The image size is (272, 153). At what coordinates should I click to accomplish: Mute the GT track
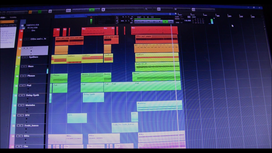(24, 48)
